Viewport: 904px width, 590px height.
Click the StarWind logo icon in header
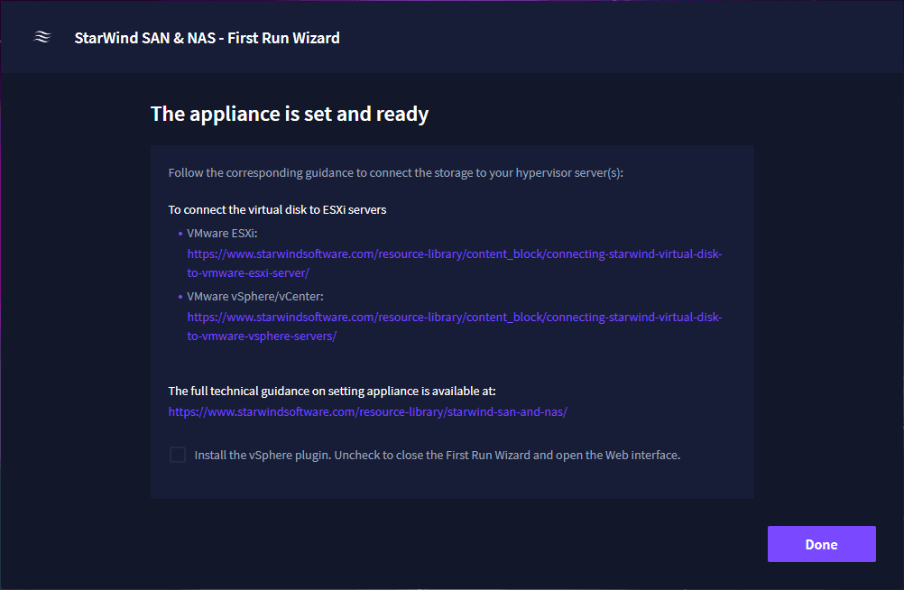pos(42,37)
